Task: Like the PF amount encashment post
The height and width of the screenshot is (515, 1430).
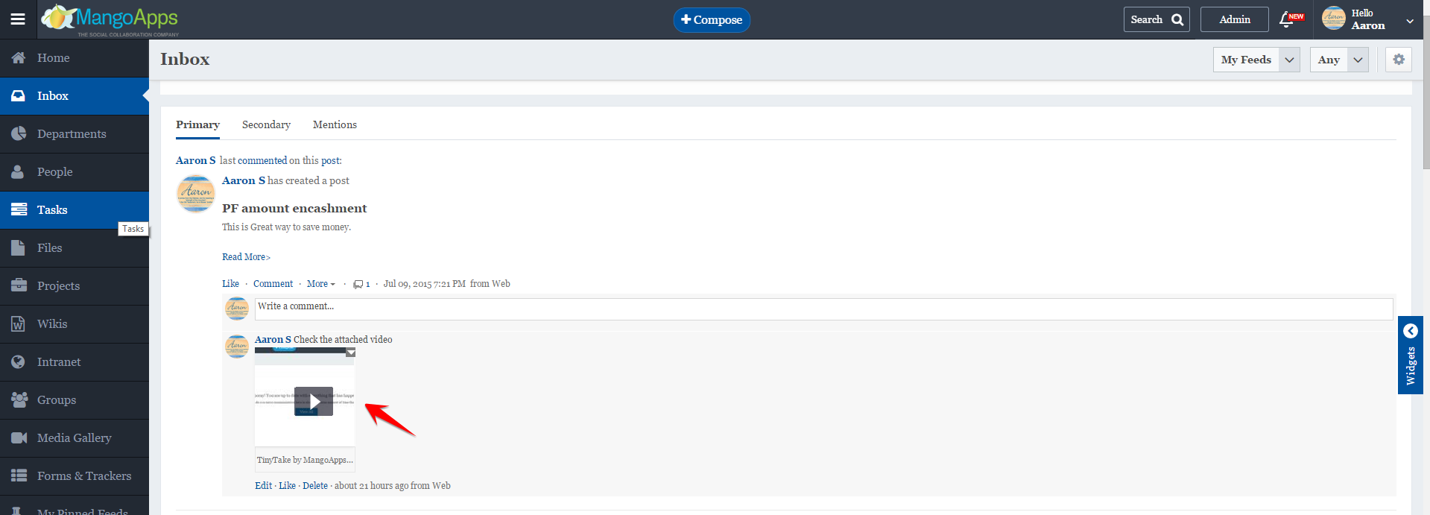Action: 230,284
